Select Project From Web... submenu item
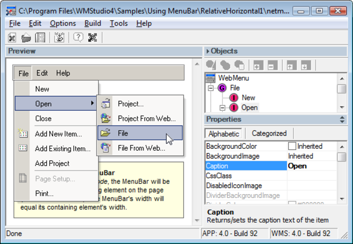The width and height of the screenshot is (353, 244). [140, 119]
